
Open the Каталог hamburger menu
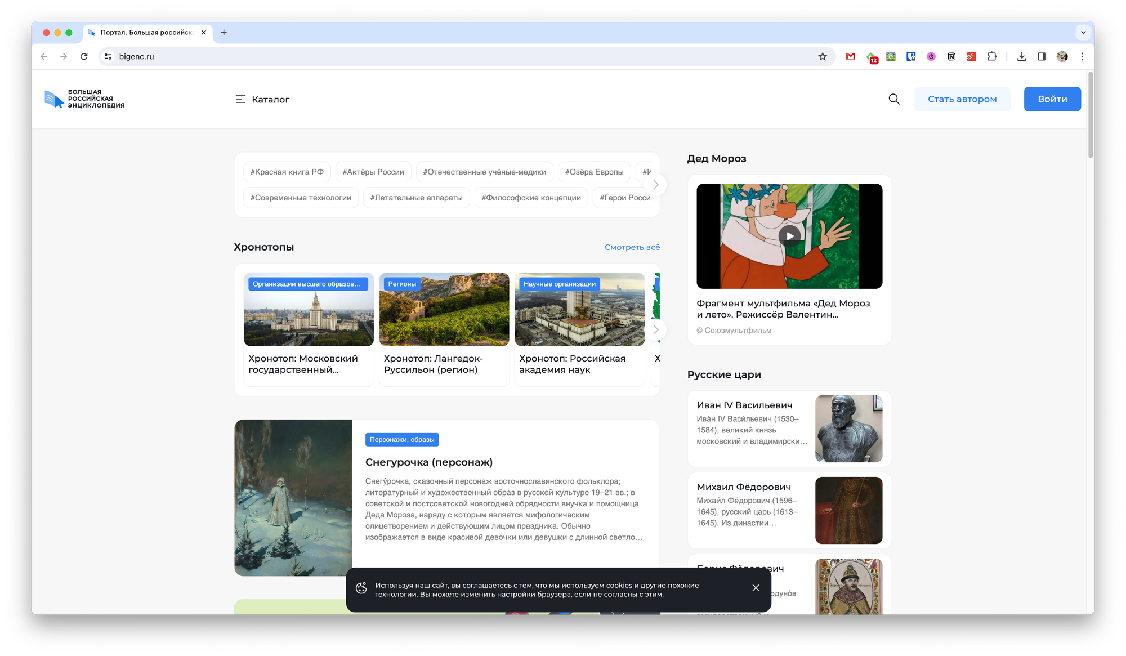(262, 99)
